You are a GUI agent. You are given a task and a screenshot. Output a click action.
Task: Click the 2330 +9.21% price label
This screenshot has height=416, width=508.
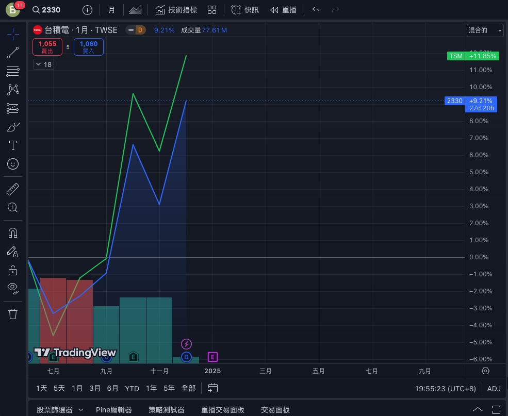tap(471, 104)
